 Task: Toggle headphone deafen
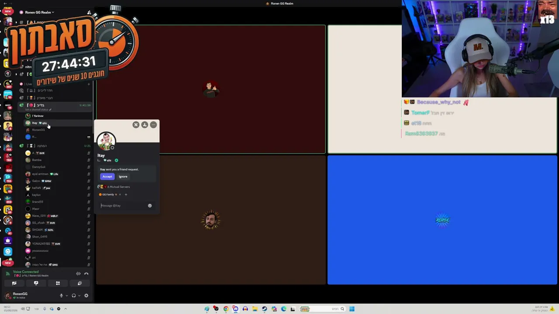[x=74, y=296]
